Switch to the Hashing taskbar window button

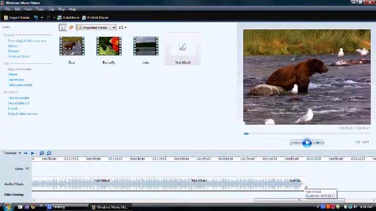coord(67,207)
